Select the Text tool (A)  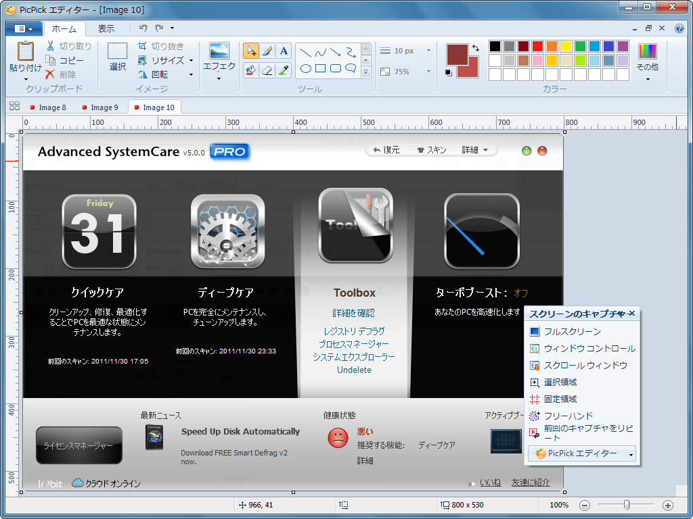[284, 51]
